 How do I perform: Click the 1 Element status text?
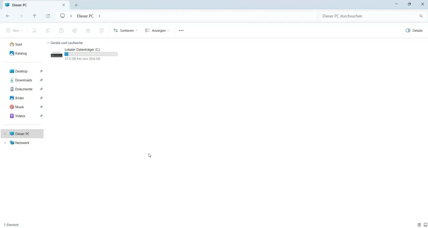(x=11, y=225)
